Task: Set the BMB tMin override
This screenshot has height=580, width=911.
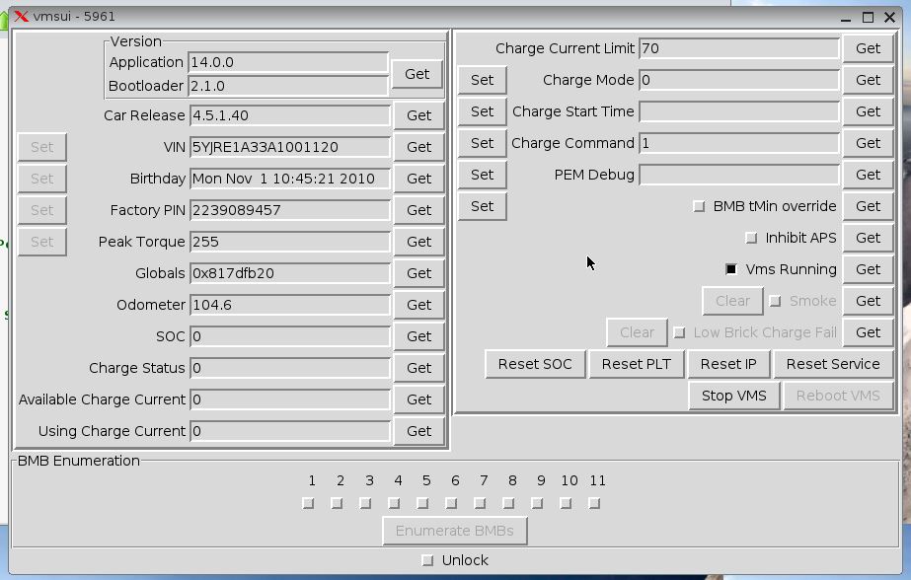Action: [x=483, y=206]
